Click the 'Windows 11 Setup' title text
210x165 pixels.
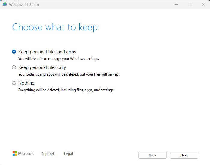coord(24,5)
